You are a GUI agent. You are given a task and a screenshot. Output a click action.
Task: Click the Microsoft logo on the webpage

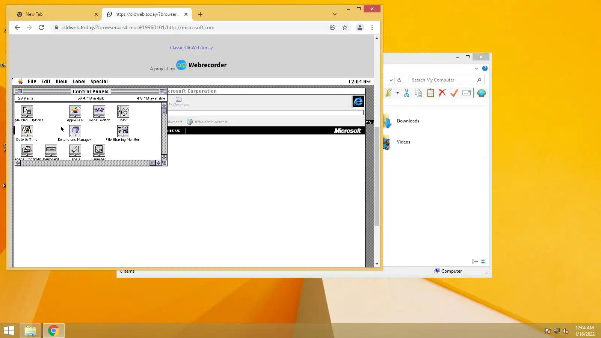pos(348,131)
